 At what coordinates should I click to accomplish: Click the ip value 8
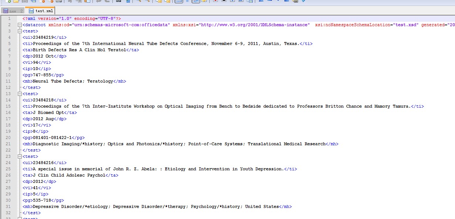34,131
